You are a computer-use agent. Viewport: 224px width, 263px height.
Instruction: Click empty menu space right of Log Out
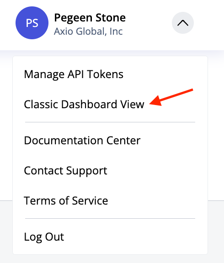click(x=134, y=237)
